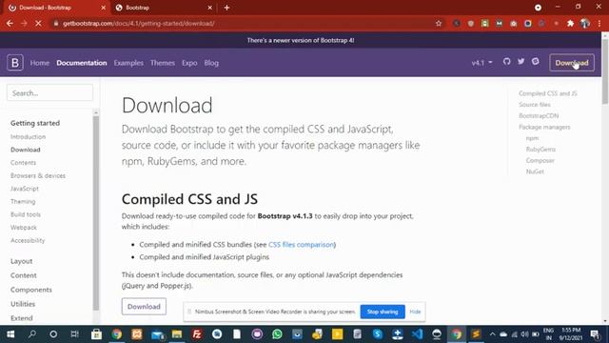Image resolution: width=609 pixels, height=343 pixels.
Task: Open Webpack in sidebar
Action: [24, 228]
